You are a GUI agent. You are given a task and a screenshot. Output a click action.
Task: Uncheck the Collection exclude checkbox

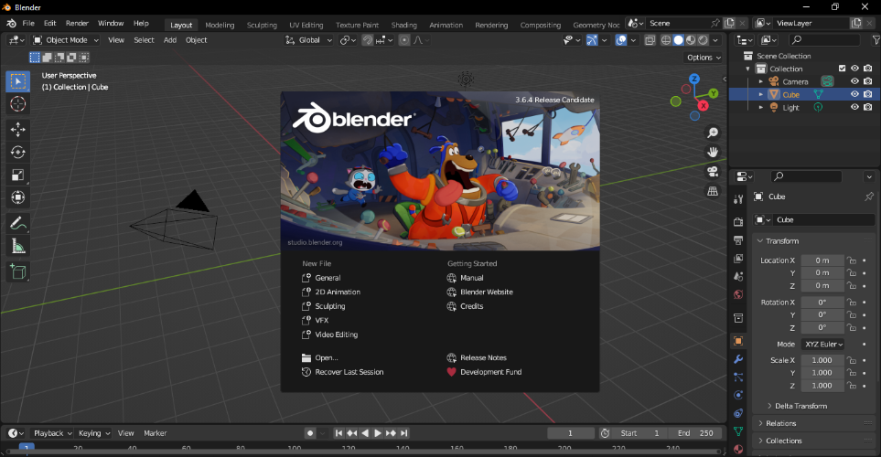pyautogui.click(x=842, y=69)
